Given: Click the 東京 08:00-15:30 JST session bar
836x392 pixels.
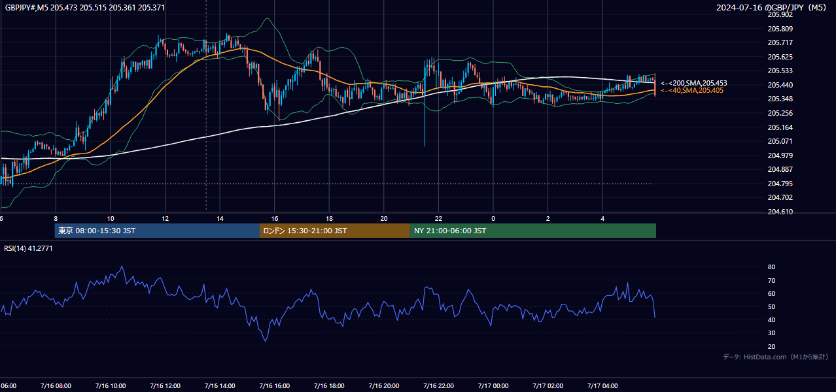Looking at the screenshot, I should point(157,231).
